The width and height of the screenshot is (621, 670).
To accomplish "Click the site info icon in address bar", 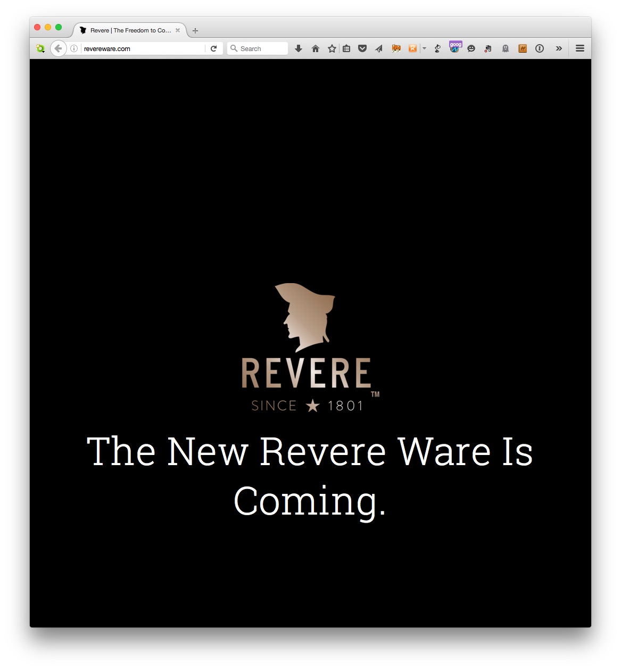I will (x=73, y=48).
